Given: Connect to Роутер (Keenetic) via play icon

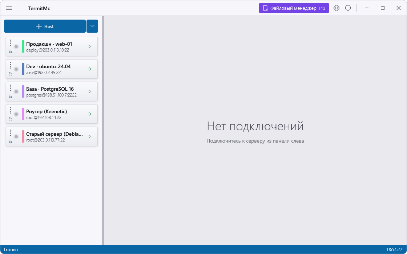Looking at the screenshot, I should point(90,114).
